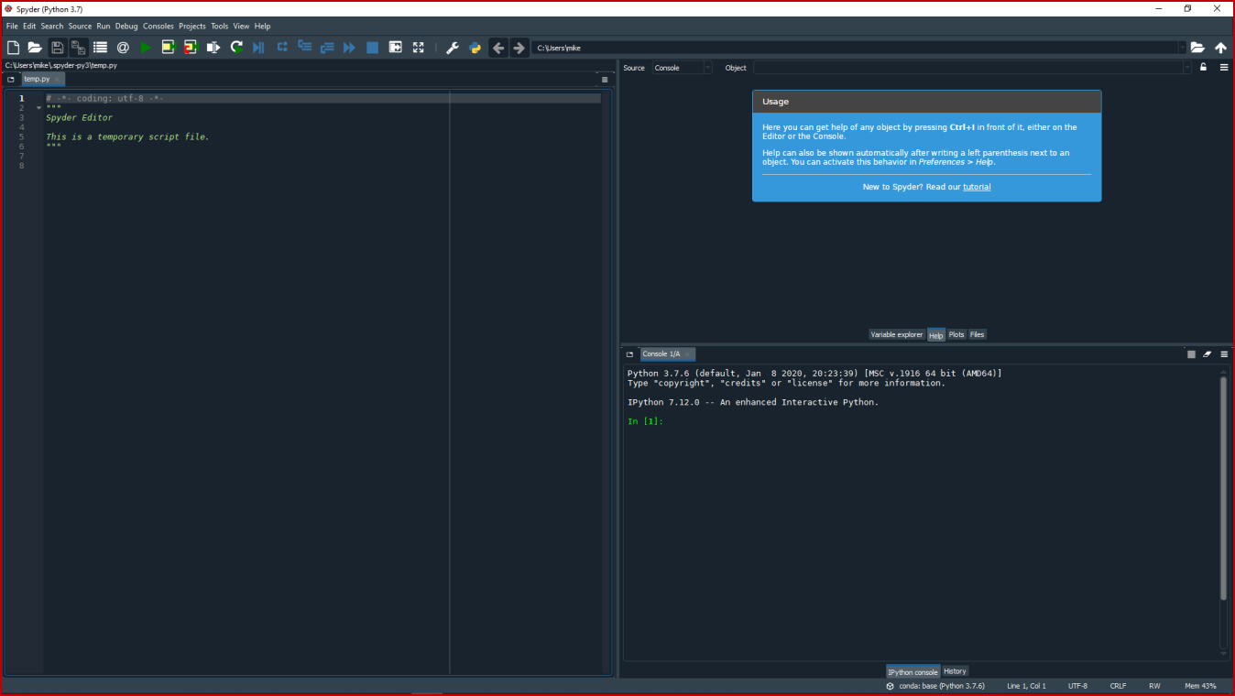Click the Open file folder icon
This screenshot has height=696, width=1235.
click(35, 48)
